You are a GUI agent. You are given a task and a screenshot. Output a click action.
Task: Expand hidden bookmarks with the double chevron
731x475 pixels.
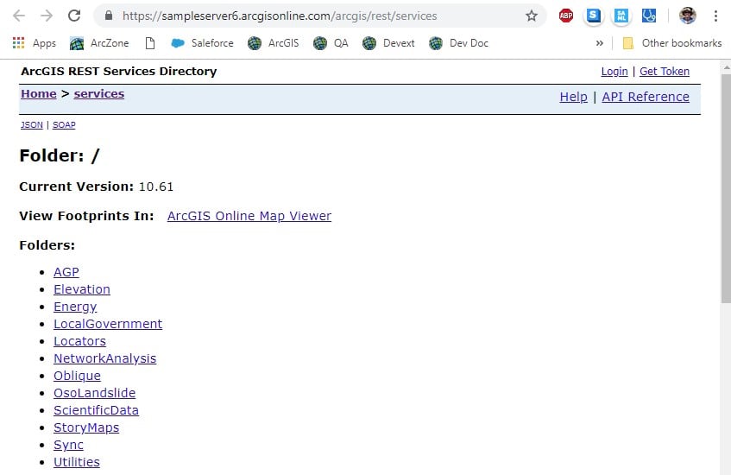[600, 43]
